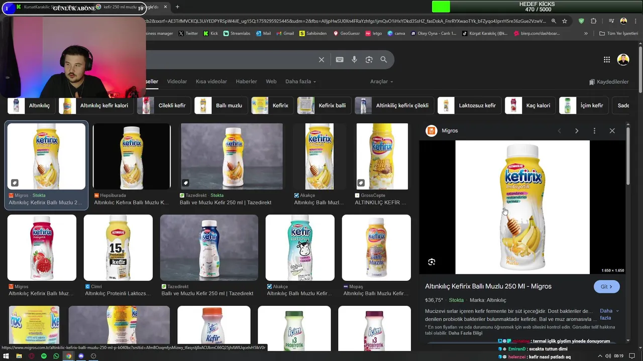
Task: Open canva bookmark
Action: [x=396, y=34]
